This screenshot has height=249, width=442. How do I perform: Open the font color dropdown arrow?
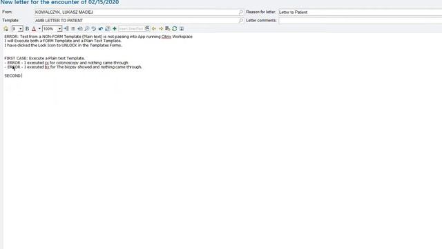coord(39,28)
